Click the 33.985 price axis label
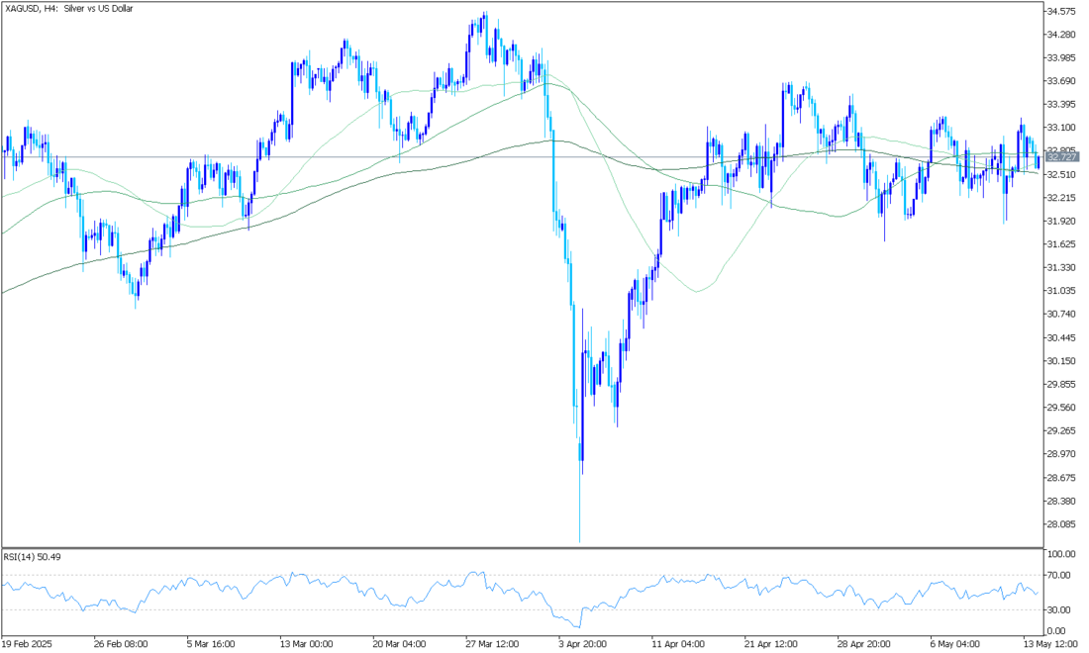1089x653 pixels. pyautogui.click(x=1062, y=57)
